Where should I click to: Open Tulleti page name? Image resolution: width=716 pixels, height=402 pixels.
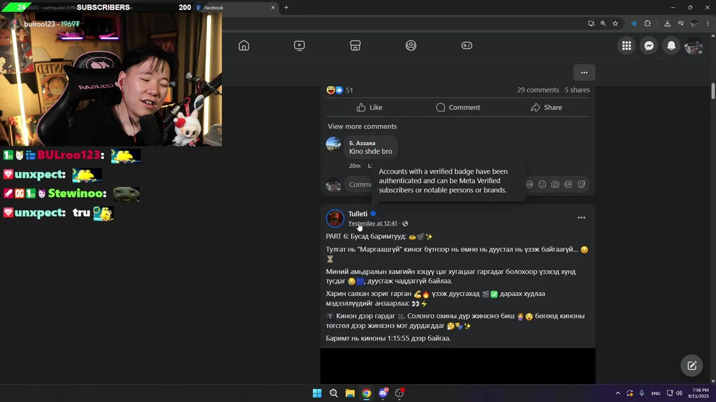coord(357,214)
